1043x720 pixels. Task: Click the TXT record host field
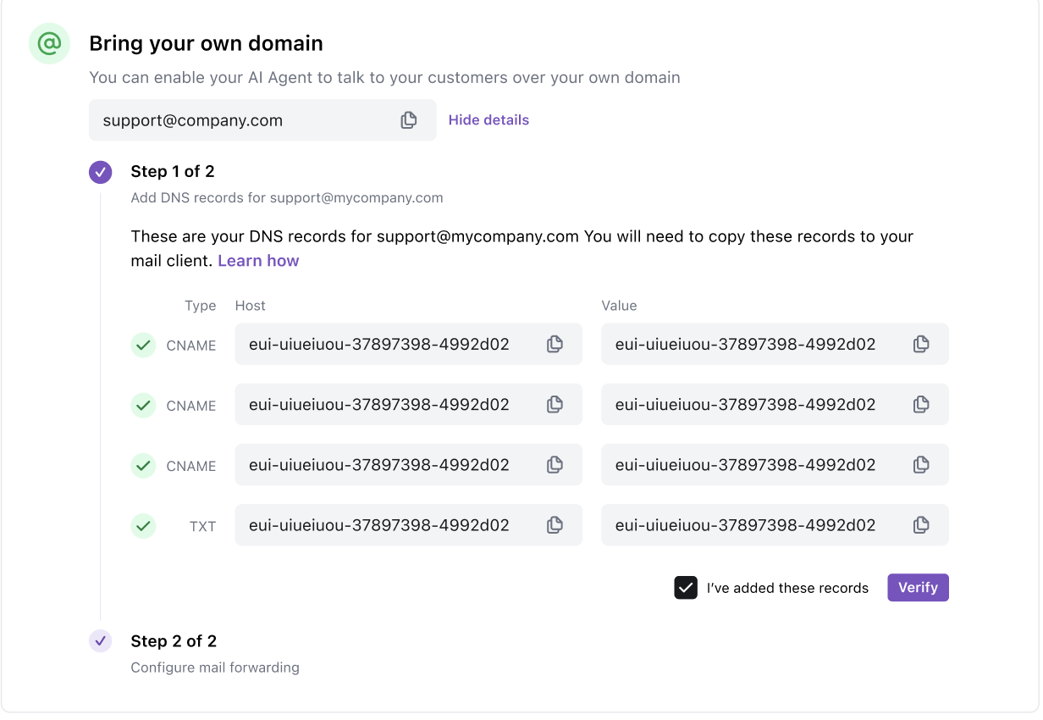(381, 525)
